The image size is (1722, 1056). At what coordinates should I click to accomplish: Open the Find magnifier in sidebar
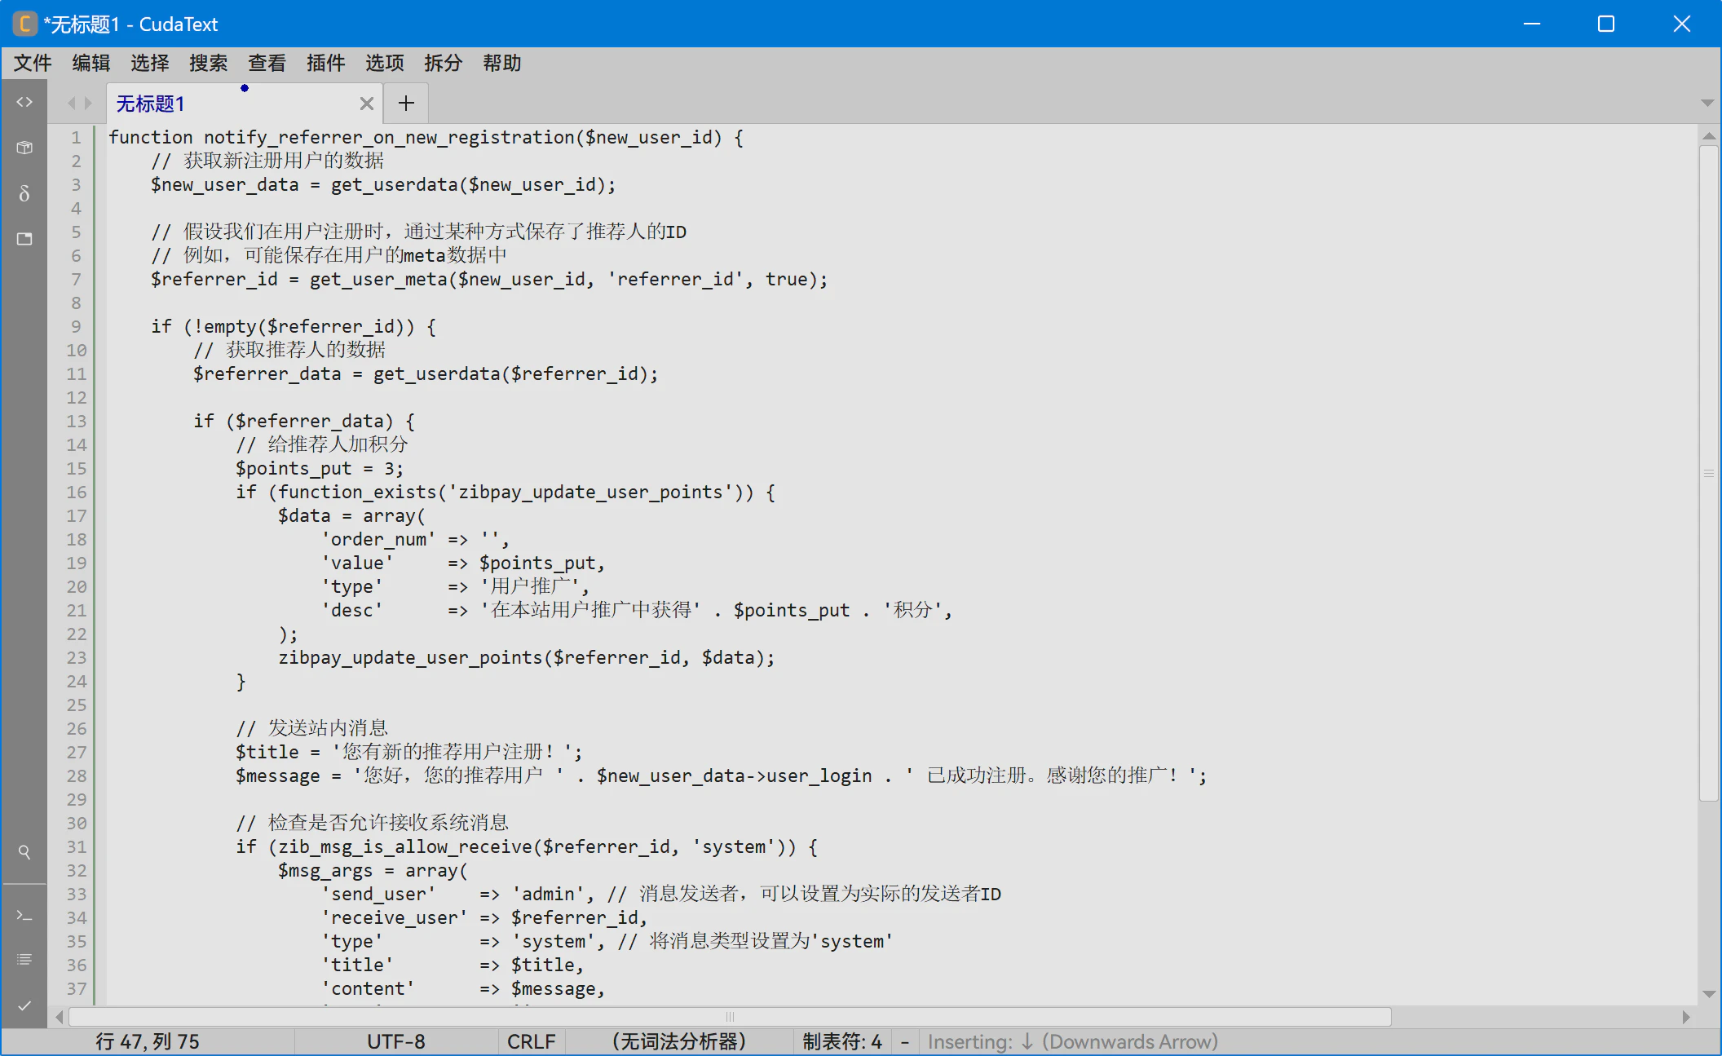click(x=24, y=852)
